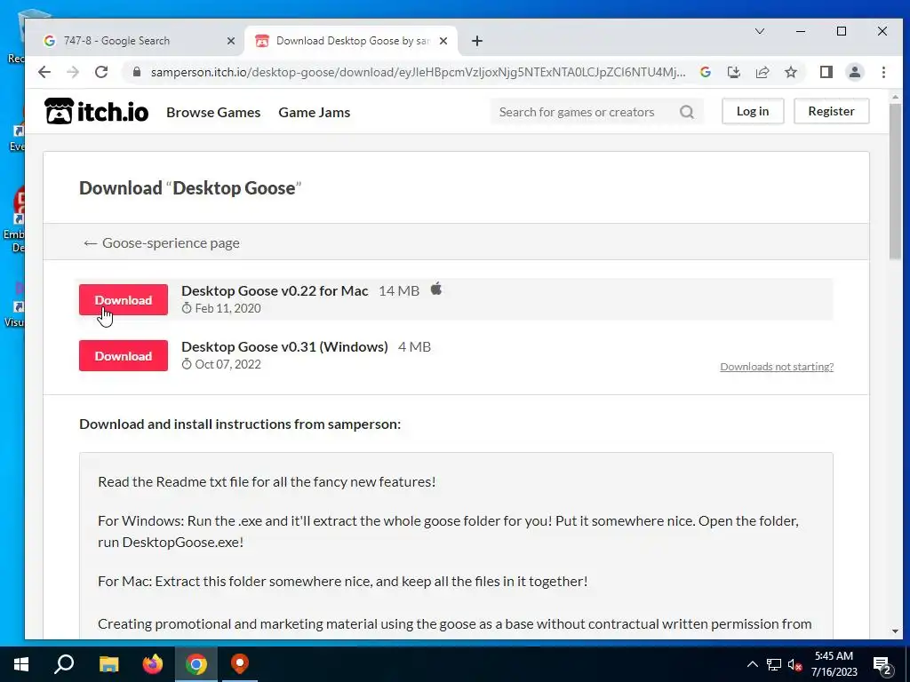Click the scrollbar up arrow
This screenshot has height=682, width=910.
click(895, 97)
